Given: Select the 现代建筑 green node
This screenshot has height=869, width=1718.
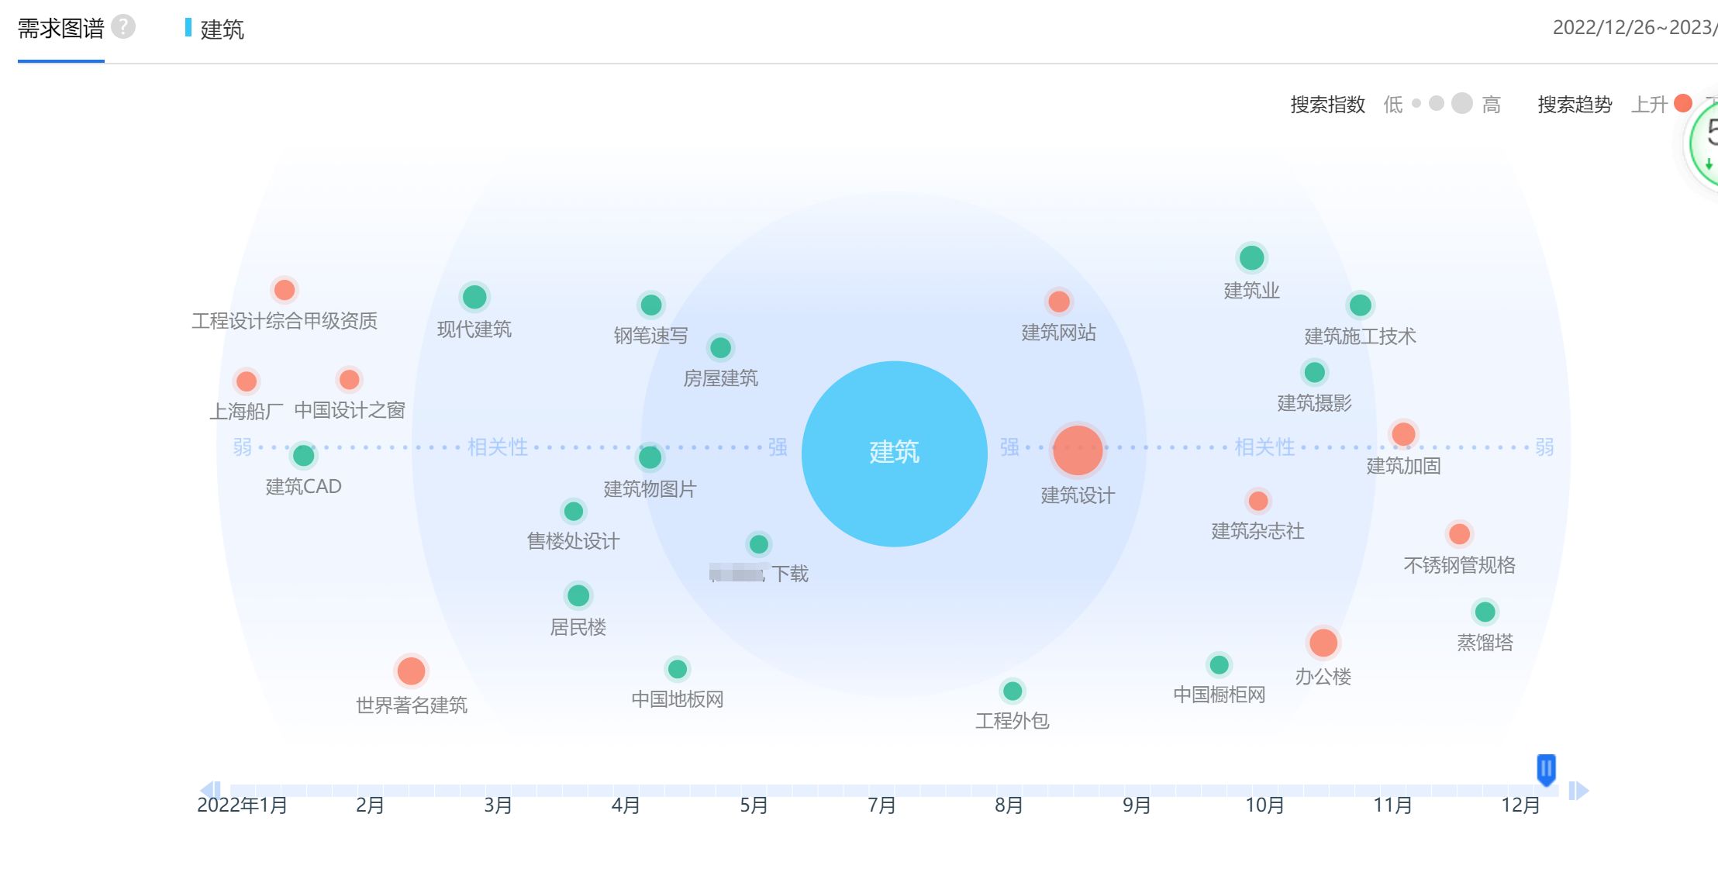Looking at the screenshot, I should point(474,297).
